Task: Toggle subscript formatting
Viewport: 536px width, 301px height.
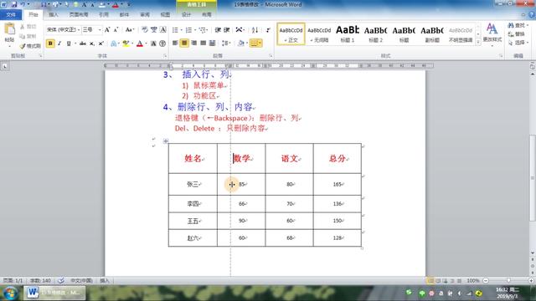Action: coord(92,43)
